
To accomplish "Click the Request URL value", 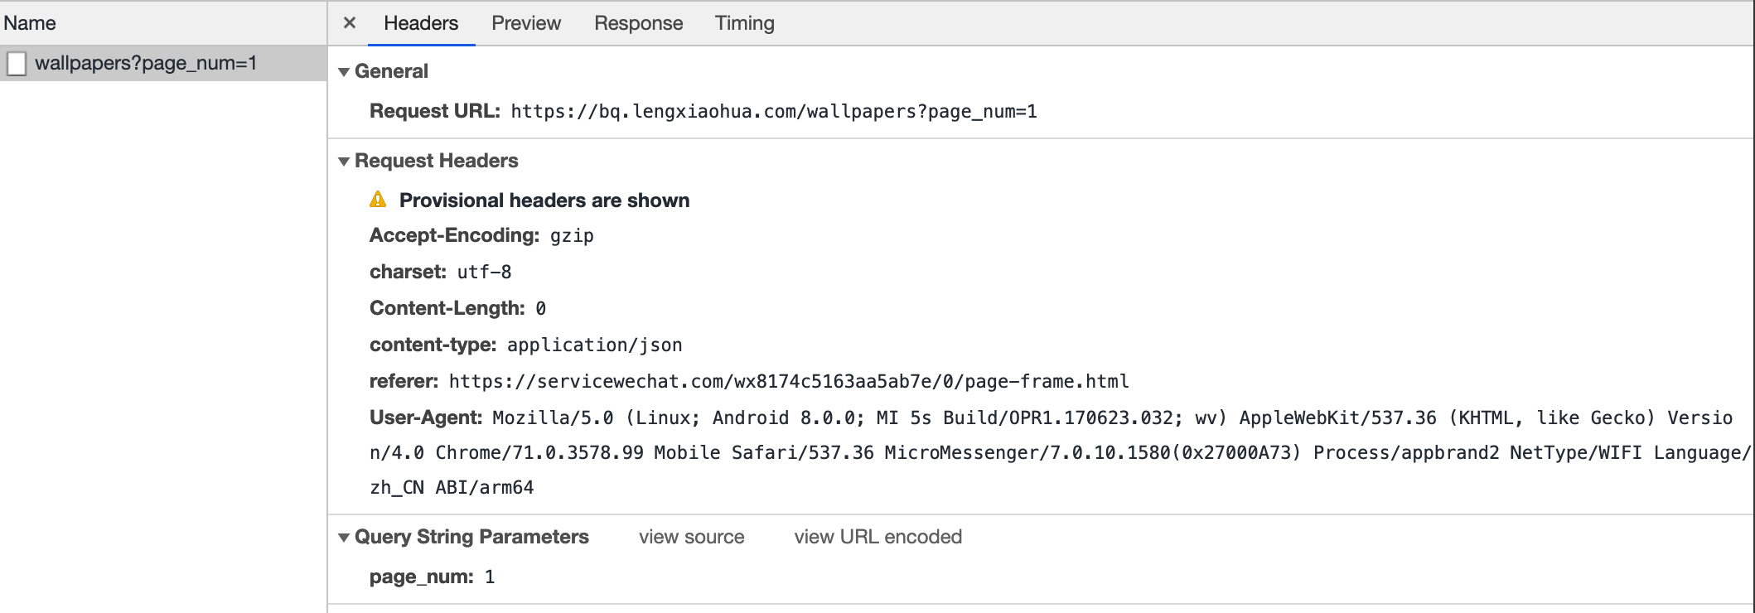I will (773, 112).
